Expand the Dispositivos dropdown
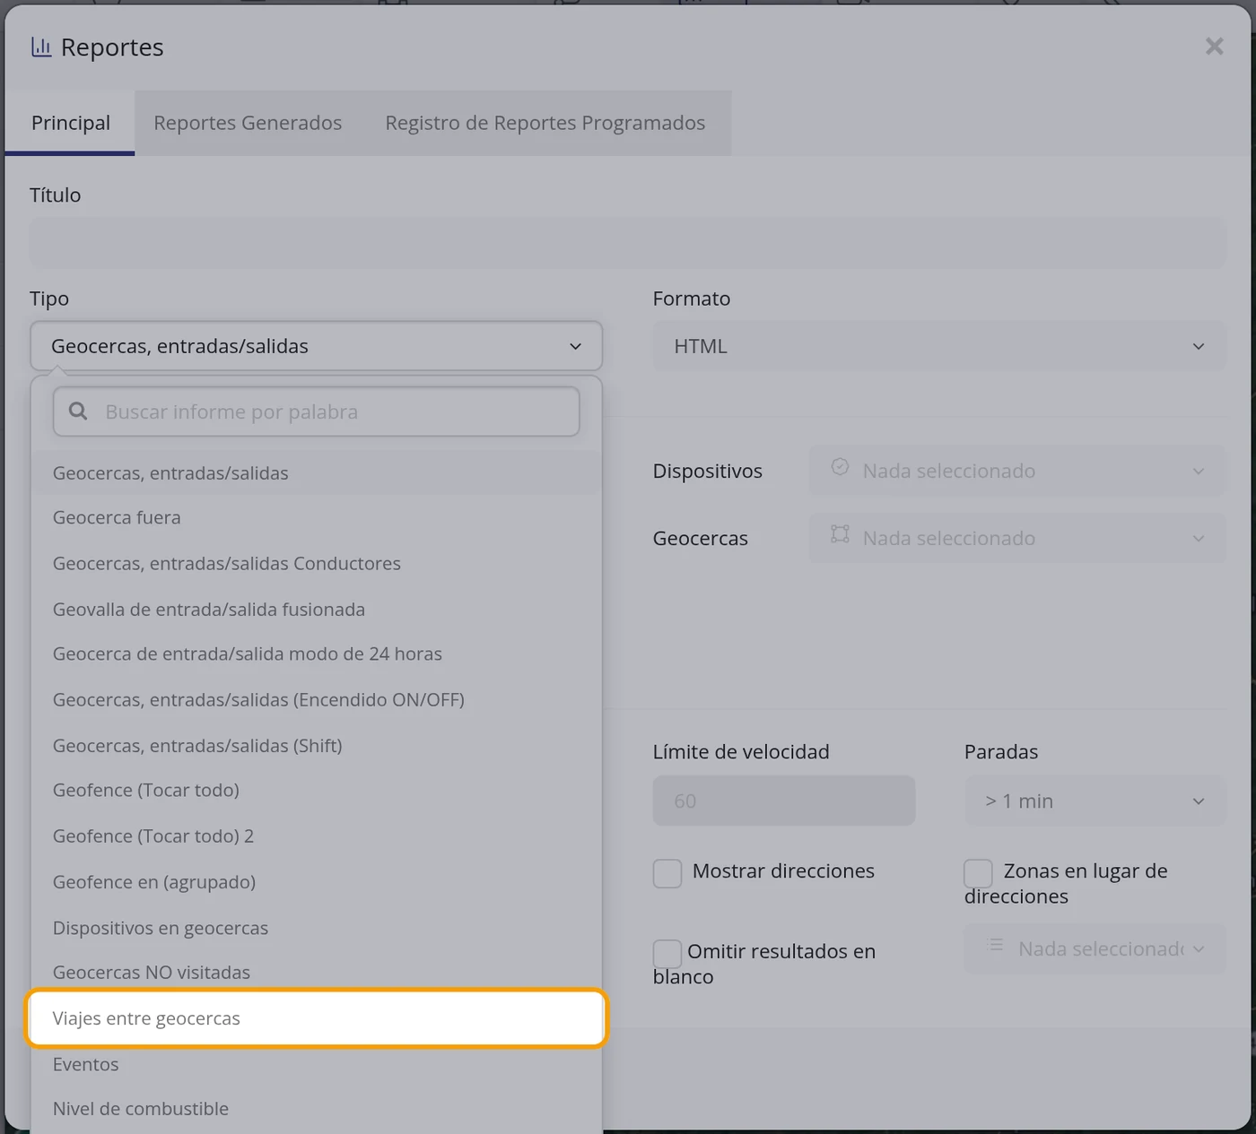Screen dimensions: 1256x1134 (x=1016, y=471)
